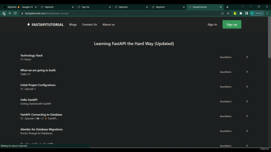Open FastAPI: Connecting to Database lesson
The height and width of the screenshot is (152, 271).
point(41,114)
